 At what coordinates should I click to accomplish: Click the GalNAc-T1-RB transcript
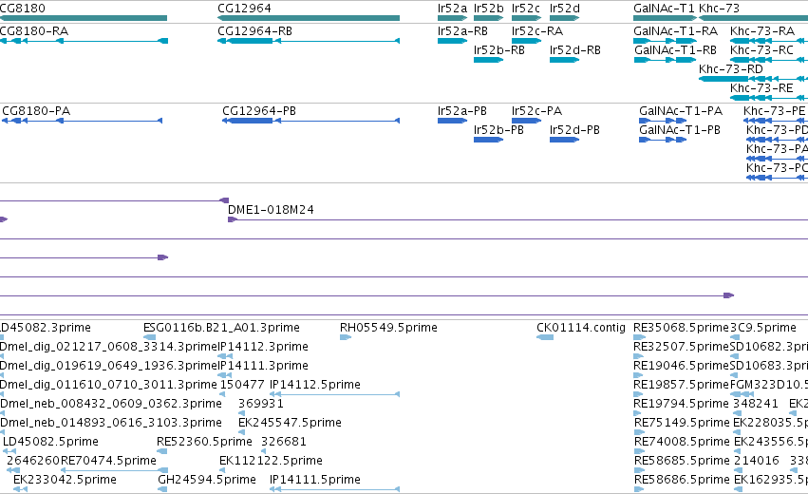point(665,60)
